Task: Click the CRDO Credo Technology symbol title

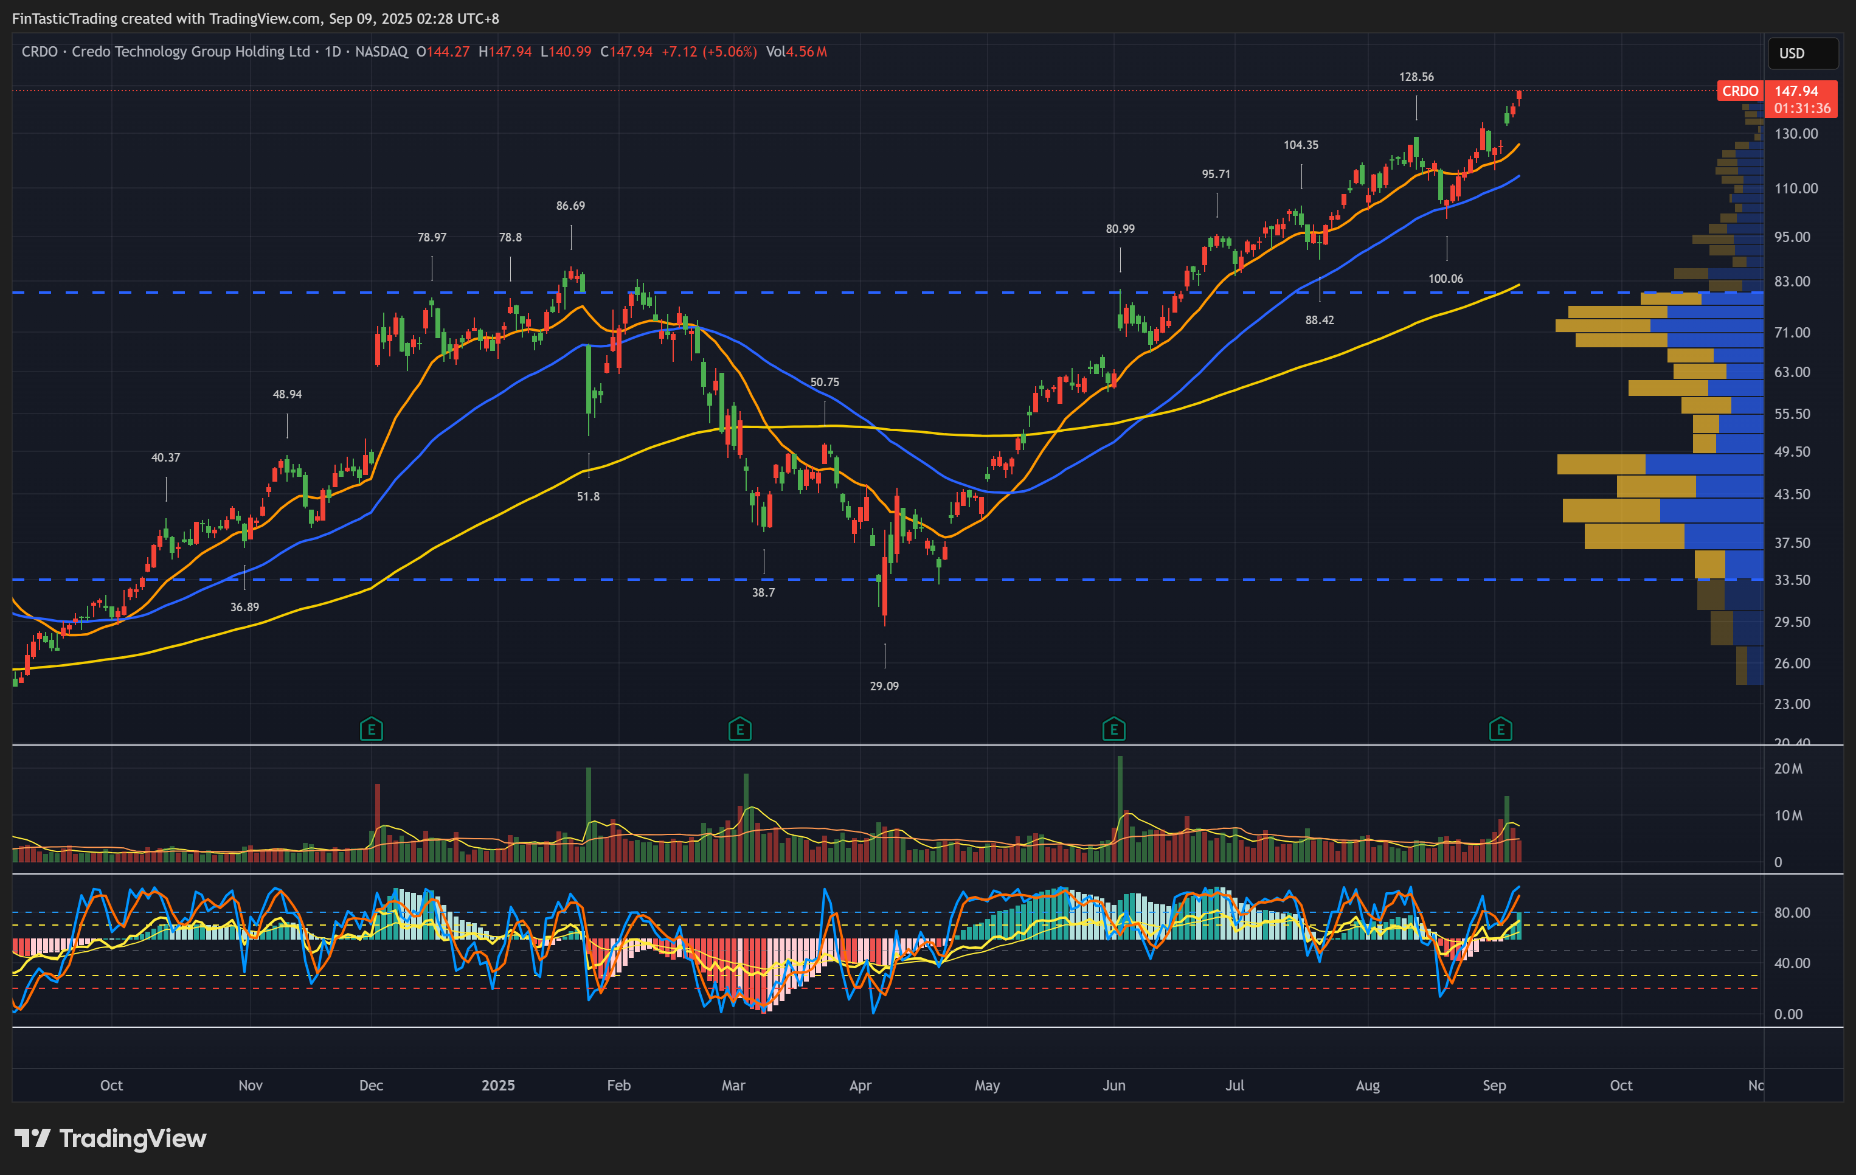Action: pyautogui.click(x=165, y=52)
